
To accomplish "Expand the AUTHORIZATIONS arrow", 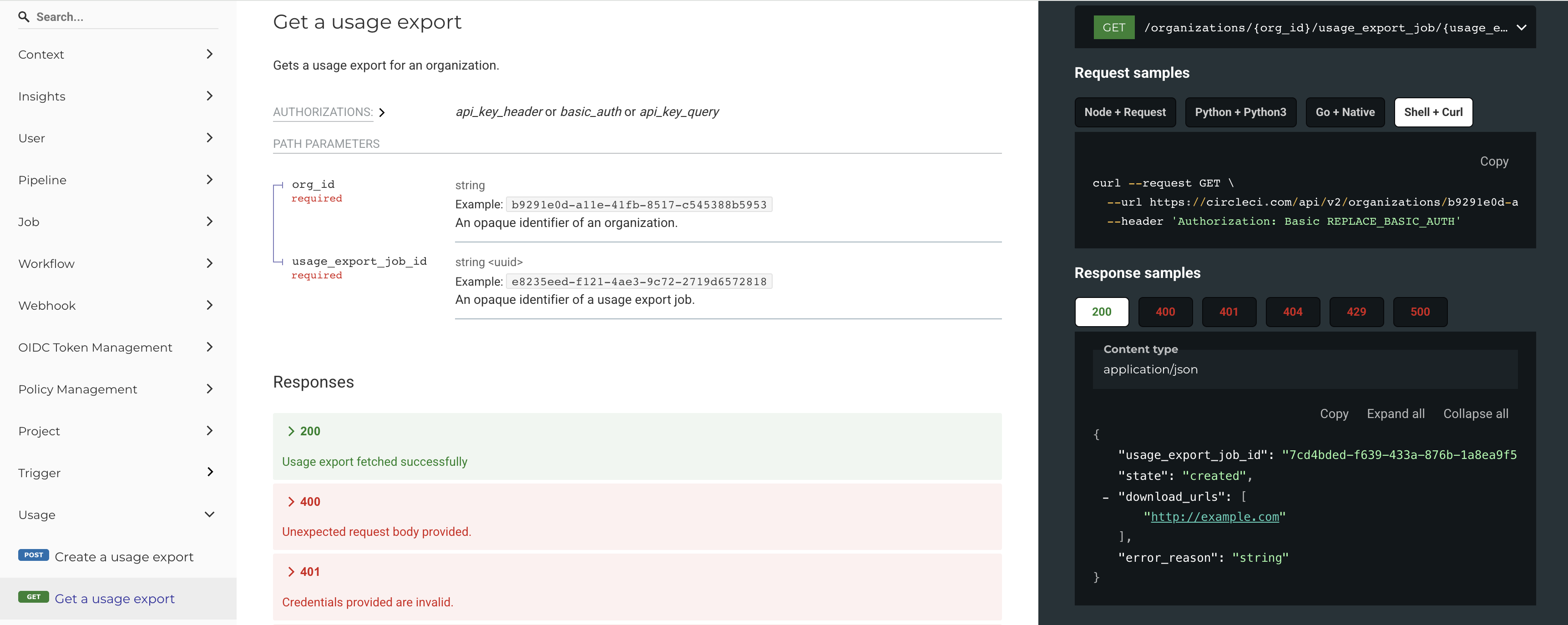I will click(382, 113).
